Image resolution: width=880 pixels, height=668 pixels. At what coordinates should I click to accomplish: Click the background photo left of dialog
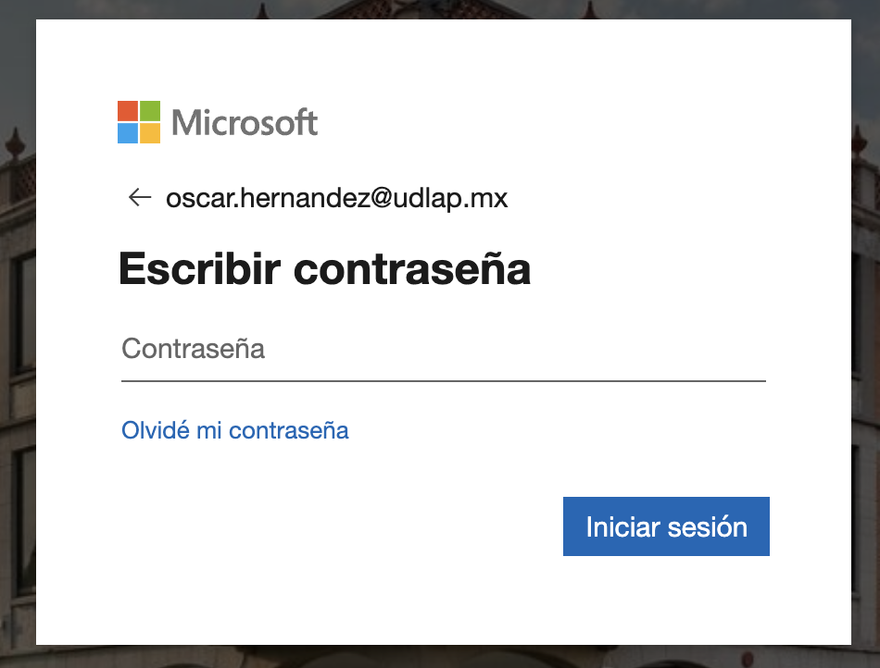click(18, 336)
